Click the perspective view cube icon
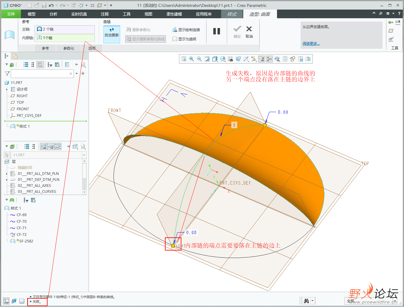 [x=238, y=59]
